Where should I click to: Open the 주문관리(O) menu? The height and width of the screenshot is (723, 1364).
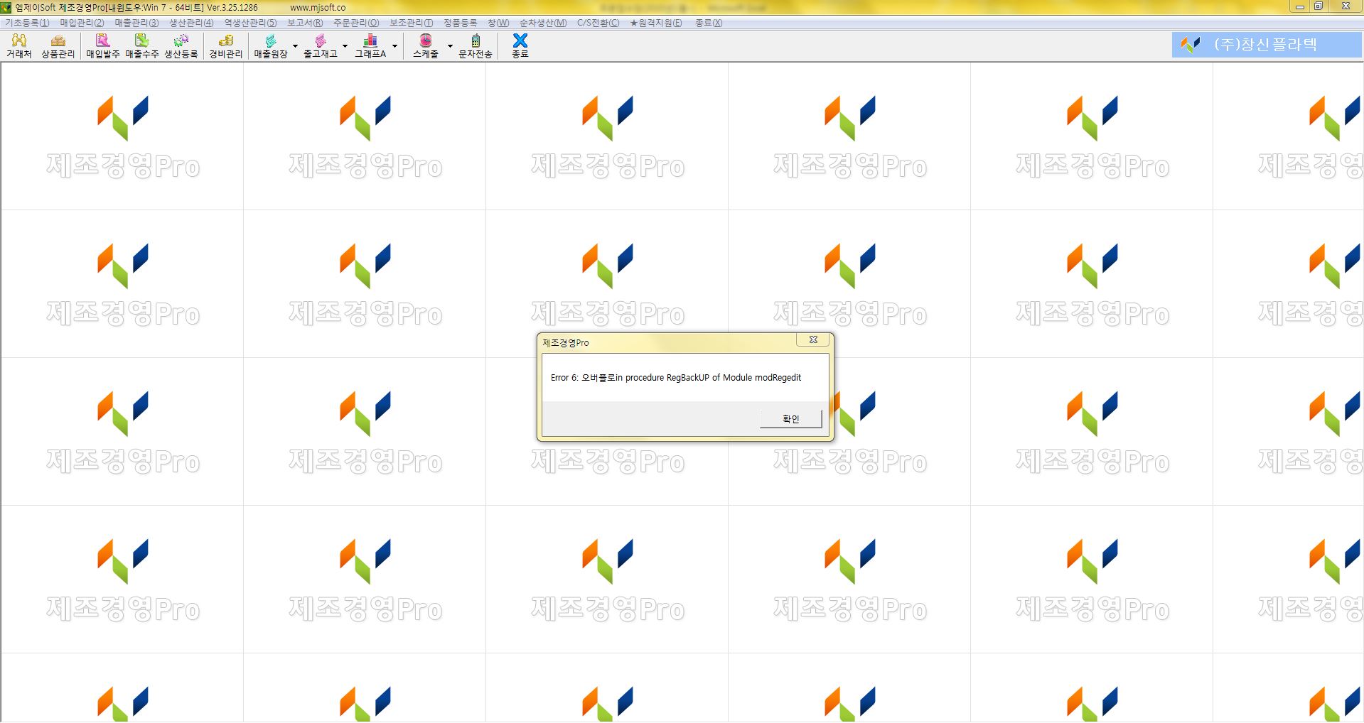tap(356, 23)
